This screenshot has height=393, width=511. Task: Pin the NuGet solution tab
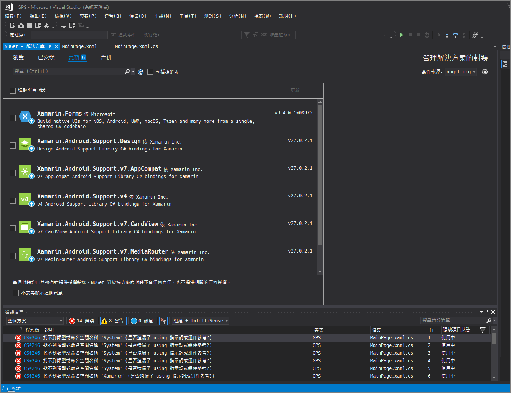click(x=50, y=46)
